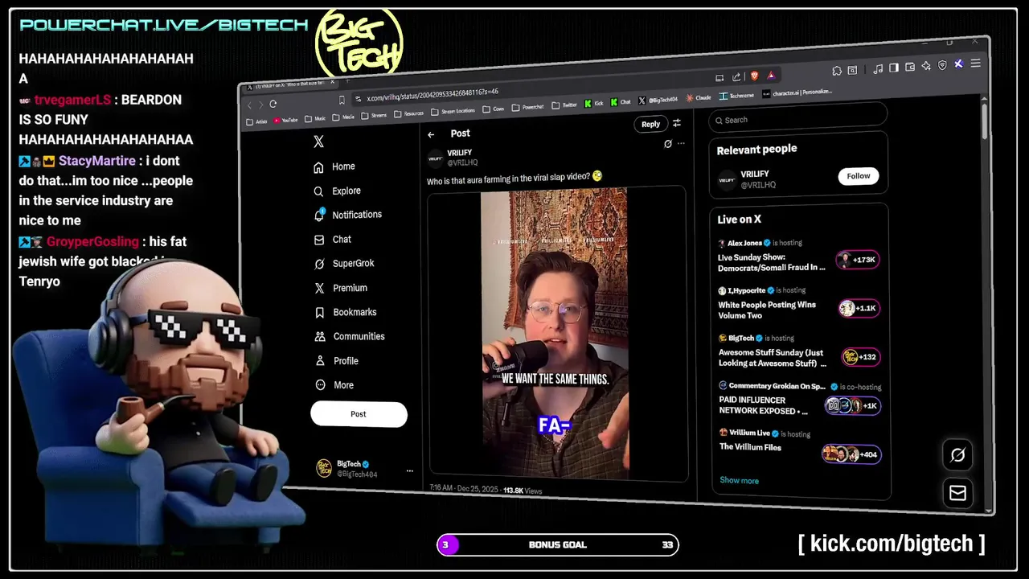Click the Brave Rewards triangle icon
The image size is (1029, 579).
coord(771,75)
